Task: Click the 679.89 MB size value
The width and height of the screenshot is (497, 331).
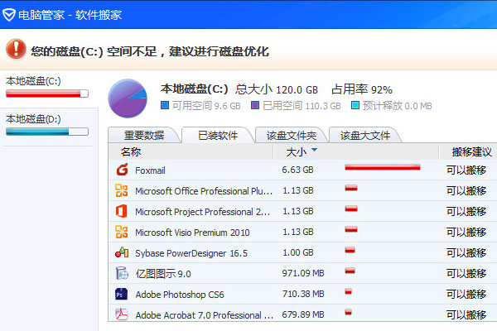Action: (x=303, y=314)
